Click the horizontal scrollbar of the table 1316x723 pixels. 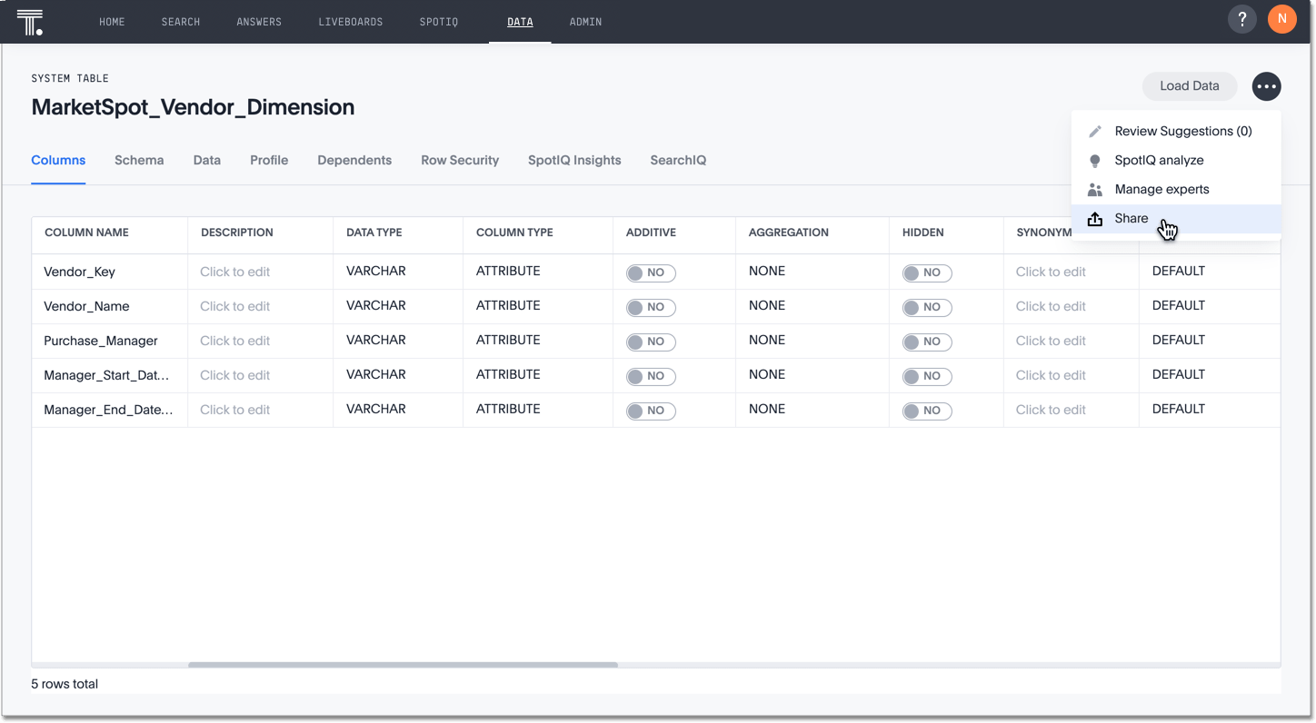point(403,665)
